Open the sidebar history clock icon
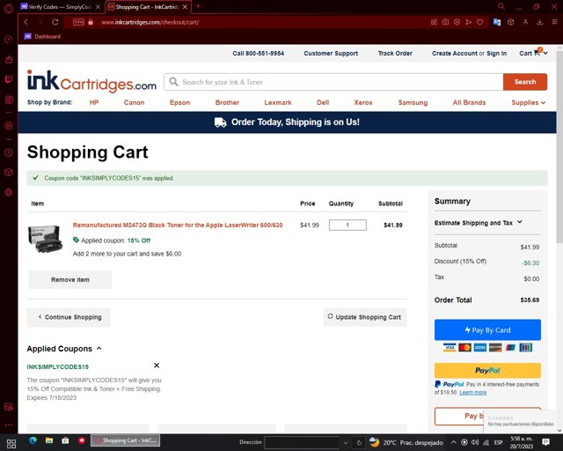The image size is (563, 451). [9, 153]
